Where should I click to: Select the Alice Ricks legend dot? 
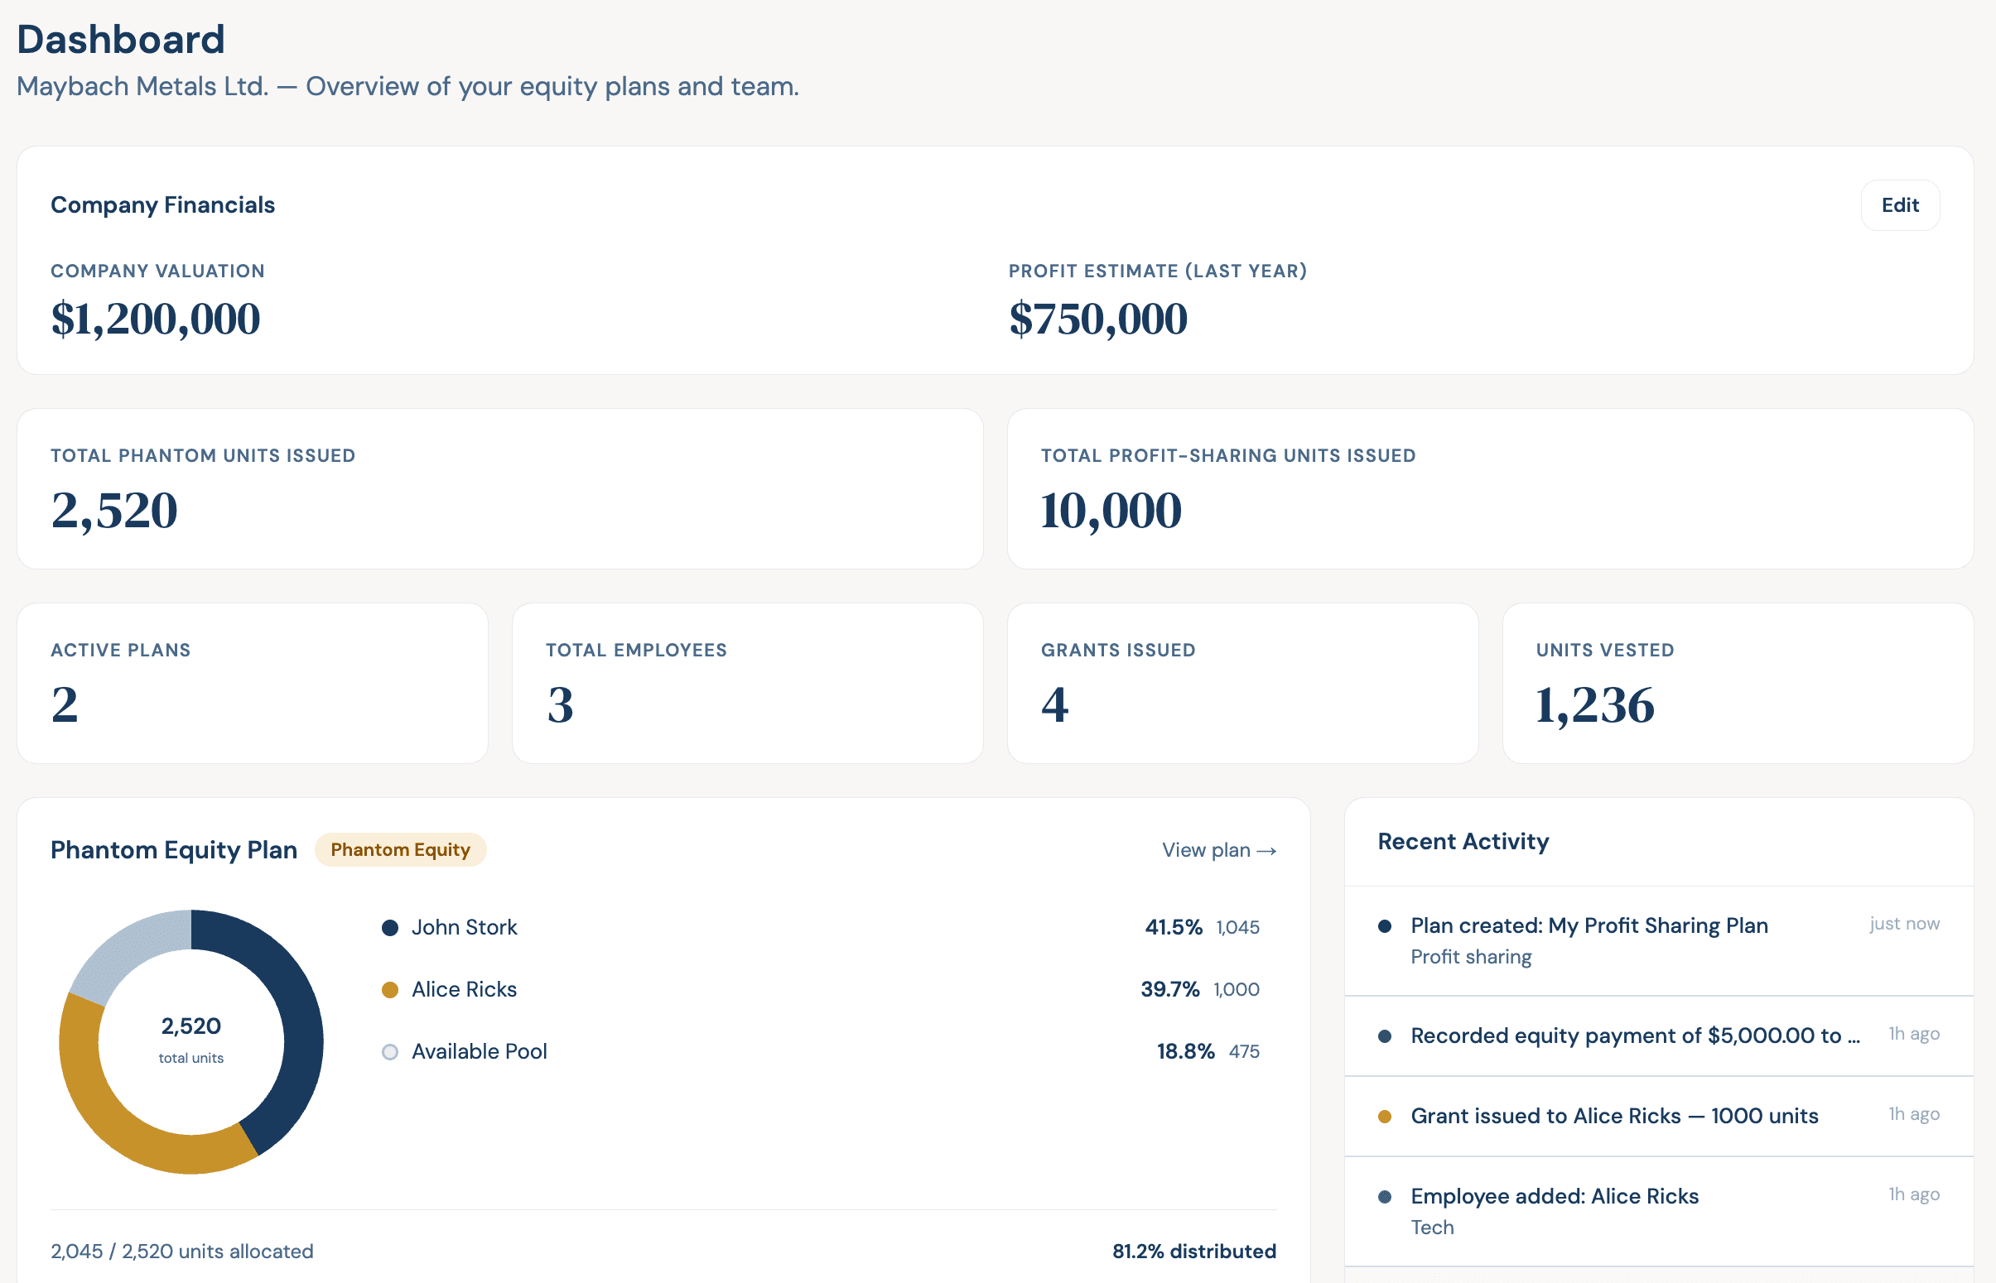389,990
